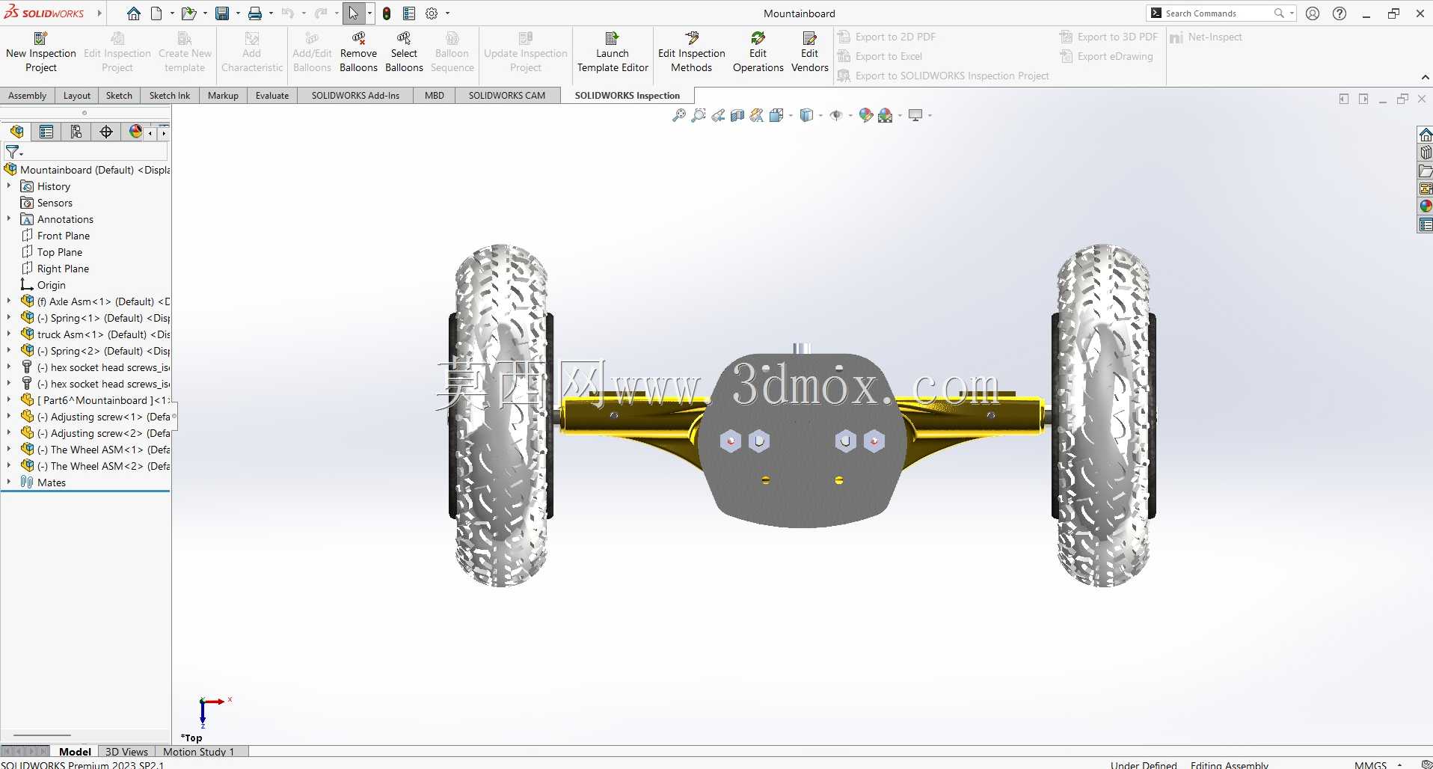Open the Save dropdown arrow
The height and width of the screenshot is (769, 1433).
[x=238, y=13]
